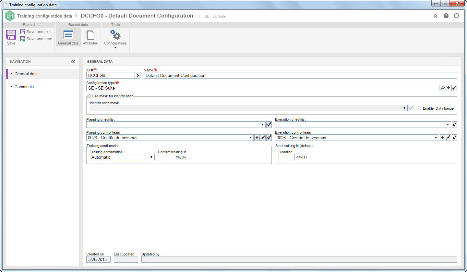Collapse the header with double chevron icon
This screenshot has width=467, height=272.
pos(435,16)
